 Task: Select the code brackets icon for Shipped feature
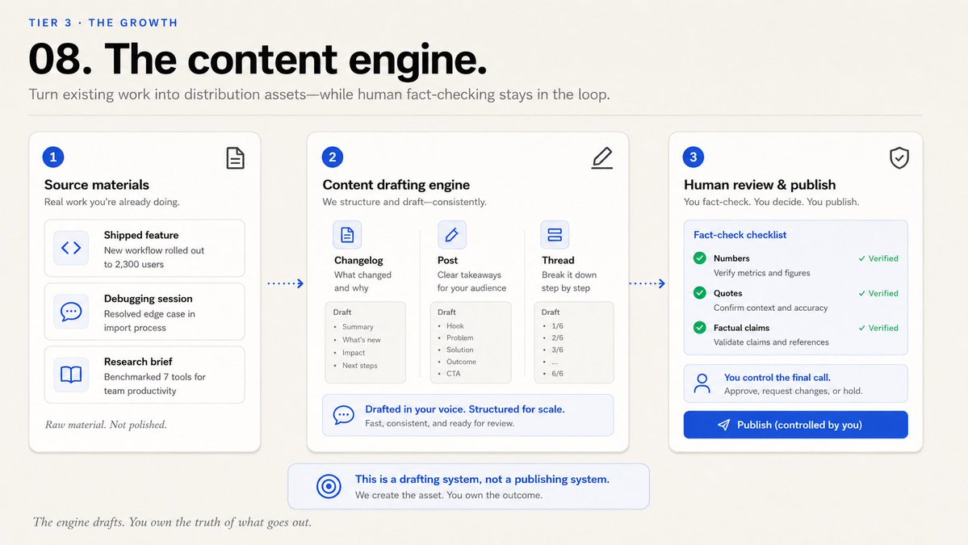pyautogui.click(x=71, y=248)
